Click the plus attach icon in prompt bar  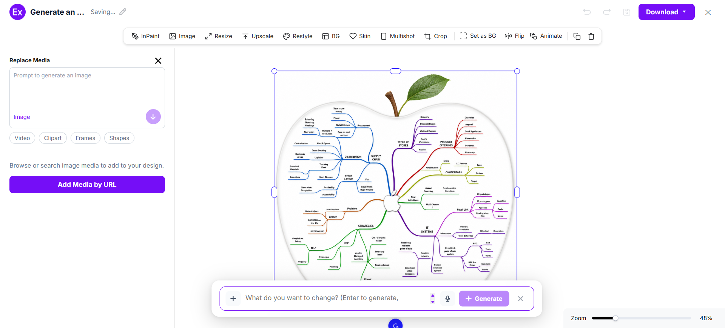233,299
